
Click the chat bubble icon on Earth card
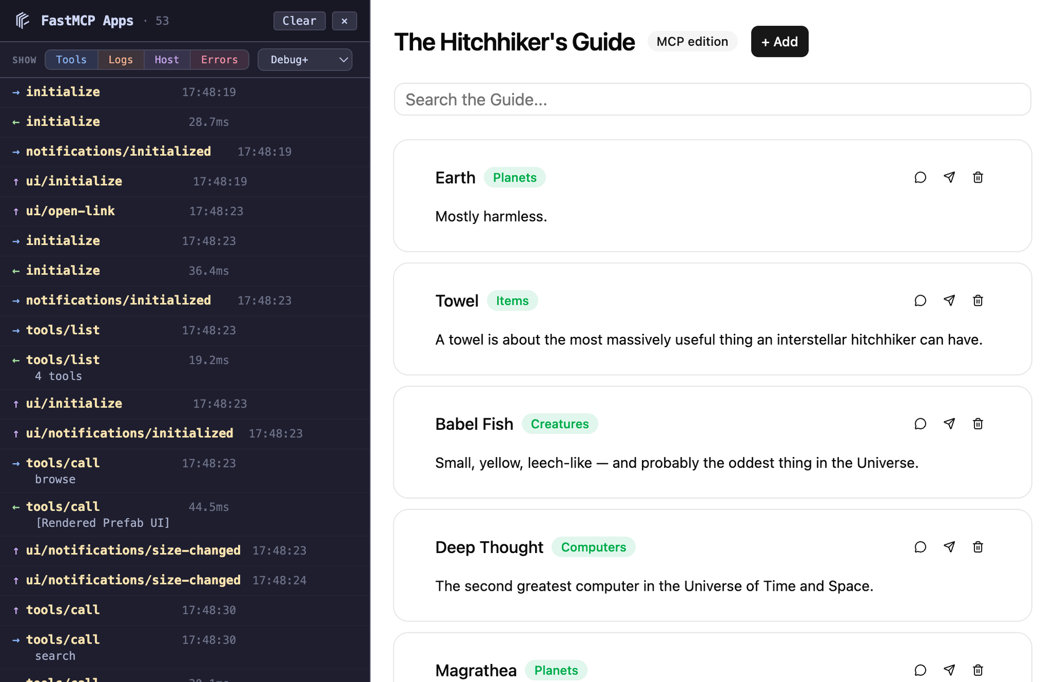[x=920, y=177]
